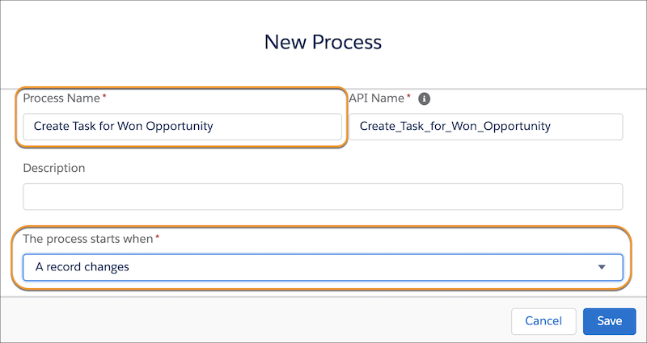Click the API Name label text
This screenshot has width=647, height=343.
[377, 98]
